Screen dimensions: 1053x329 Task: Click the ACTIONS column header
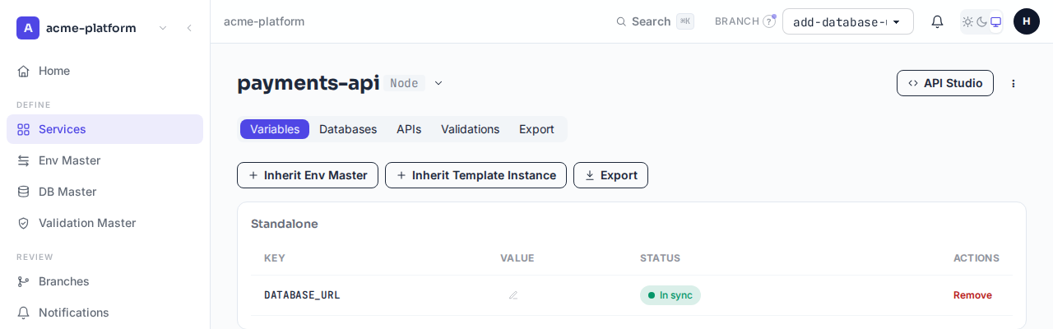tap(976, 258)
